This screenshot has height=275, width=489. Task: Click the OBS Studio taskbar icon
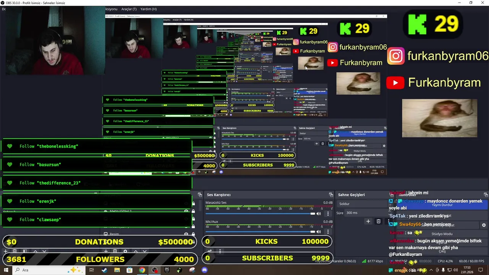(x=155, y=270)
